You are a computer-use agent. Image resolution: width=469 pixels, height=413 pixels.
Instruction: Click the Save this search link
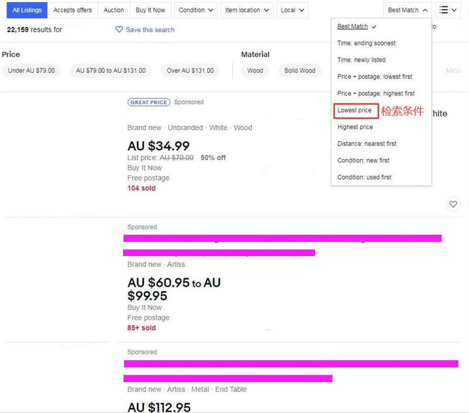tap(150, 29)
